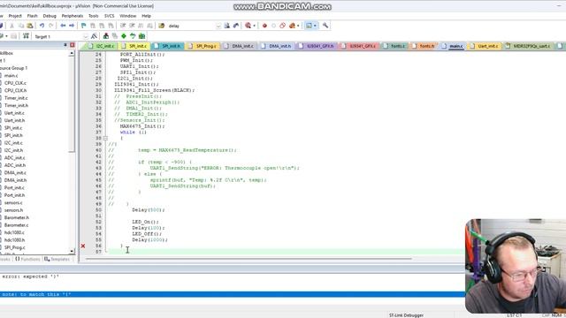Select sensors.c in the project tree
The width and height of the screenshot is (566, 318).
(x=13, y=202)
